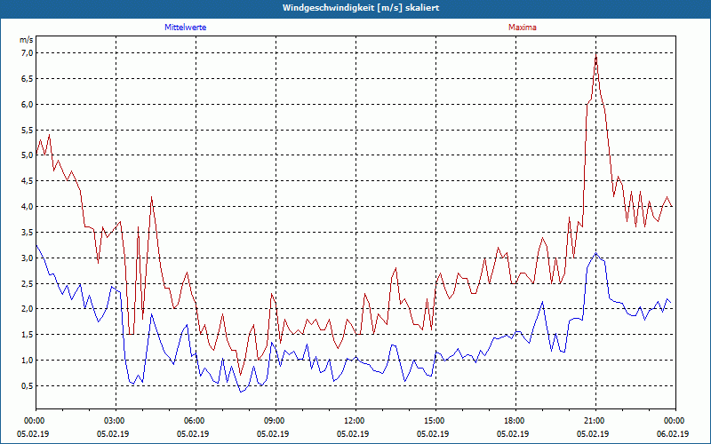This screenshot has width=711, height=444.
Task: Select the 3,0 y-axis value
Action: (27, 258)
